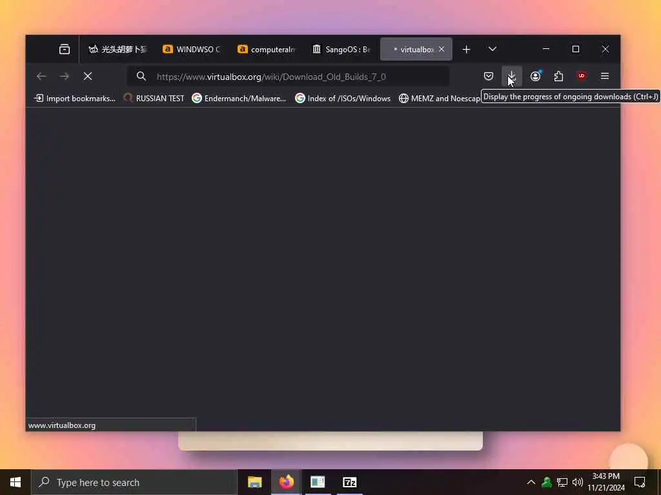Viewport: 661px width, 495px height.
Task: Switch to the 光头胡萝卜 tab
Action: [117, 49]
